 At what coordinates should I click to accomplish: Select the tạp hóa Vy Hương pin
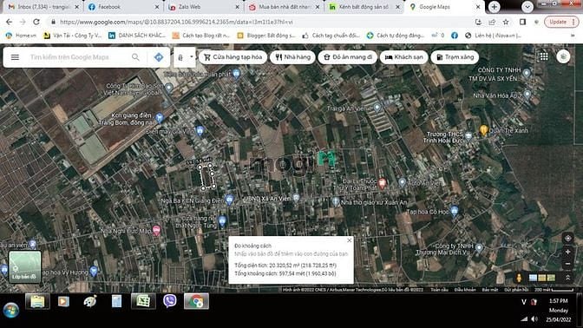pyautogui.click(x=94, y=271)
